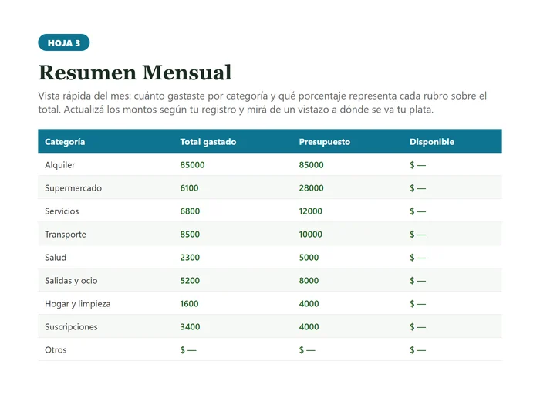Select Alquiler presupuesto value 85000

pos(312,165)
